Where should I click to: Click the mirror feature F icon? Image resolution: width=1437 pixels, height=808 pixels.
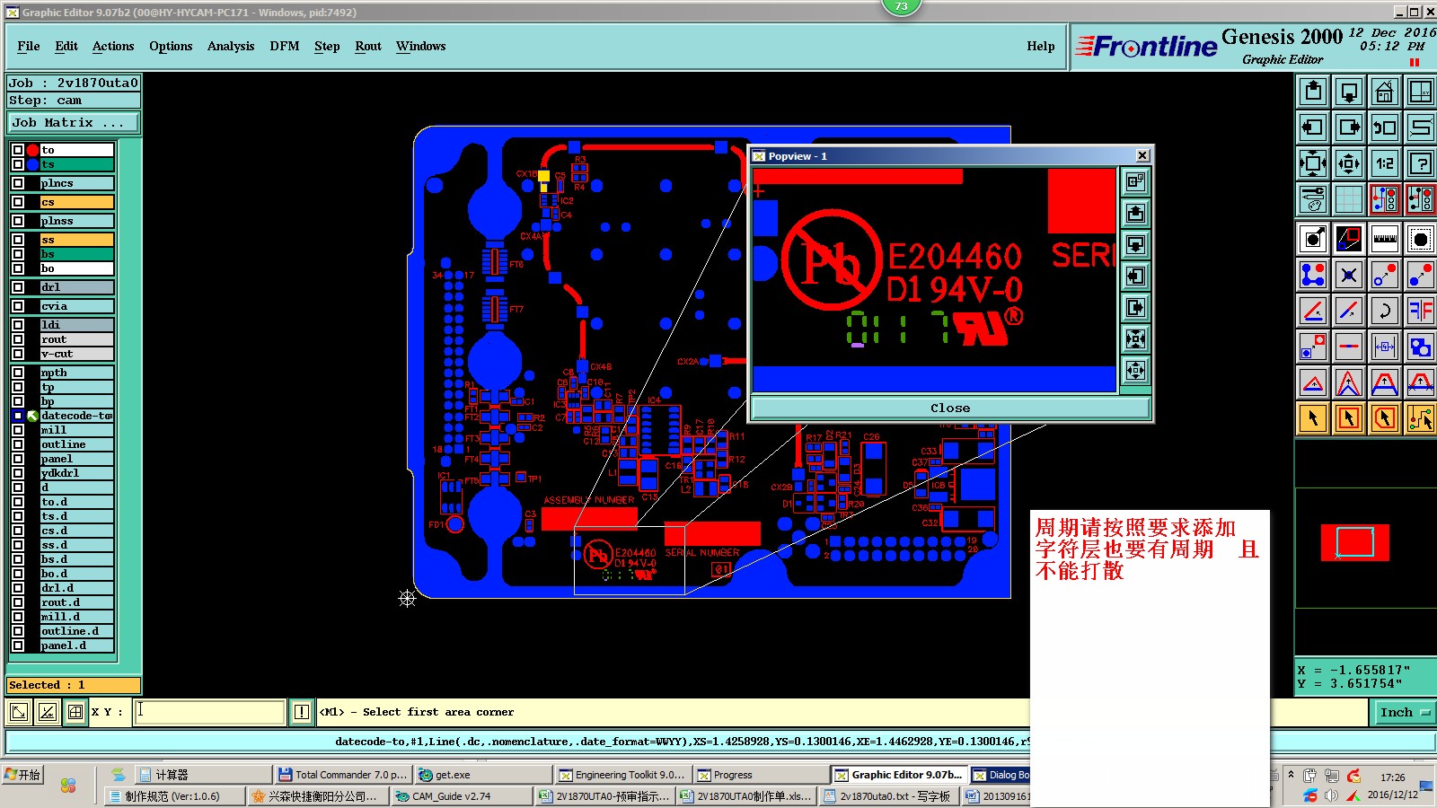point(1421,311)
